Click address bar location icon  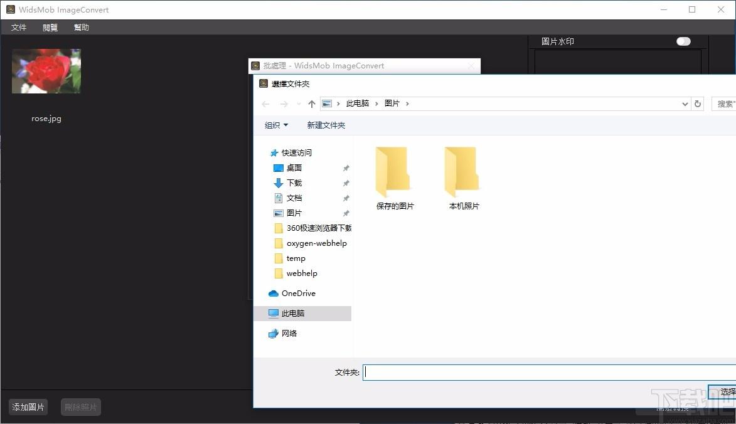point(327,103)
